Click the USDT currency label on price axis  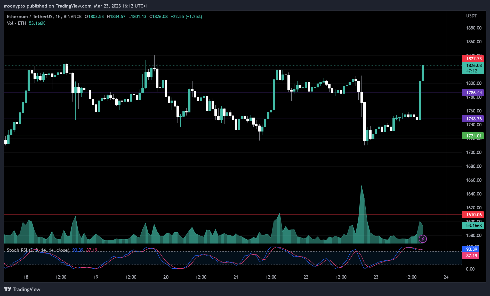pos(471,16)
